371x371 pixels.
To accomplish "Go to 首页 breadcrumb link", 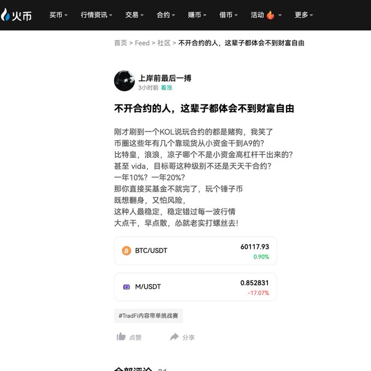I will [121, 43].
